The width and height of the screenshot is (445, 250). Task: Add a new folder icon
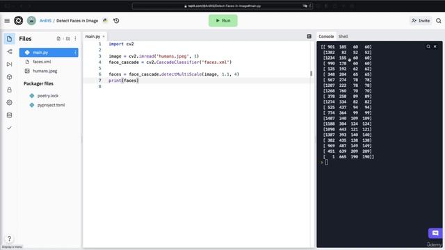click(68, 39)
